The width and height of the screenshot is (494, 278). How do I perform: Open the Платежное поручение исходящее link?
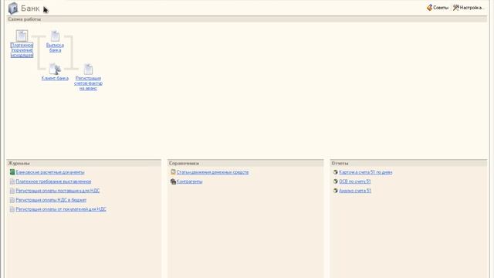22,50
